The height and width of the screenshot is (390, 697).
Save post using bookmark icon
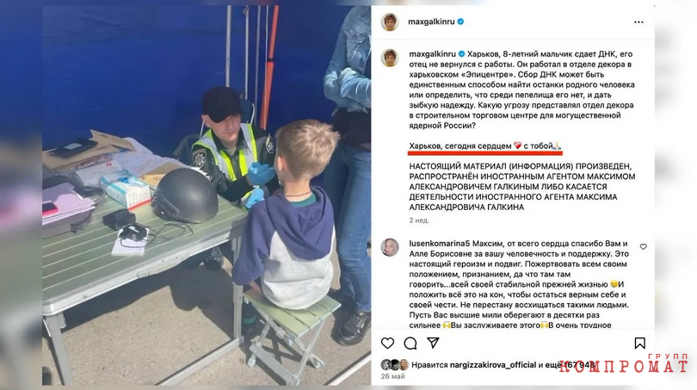pos(639,343)
